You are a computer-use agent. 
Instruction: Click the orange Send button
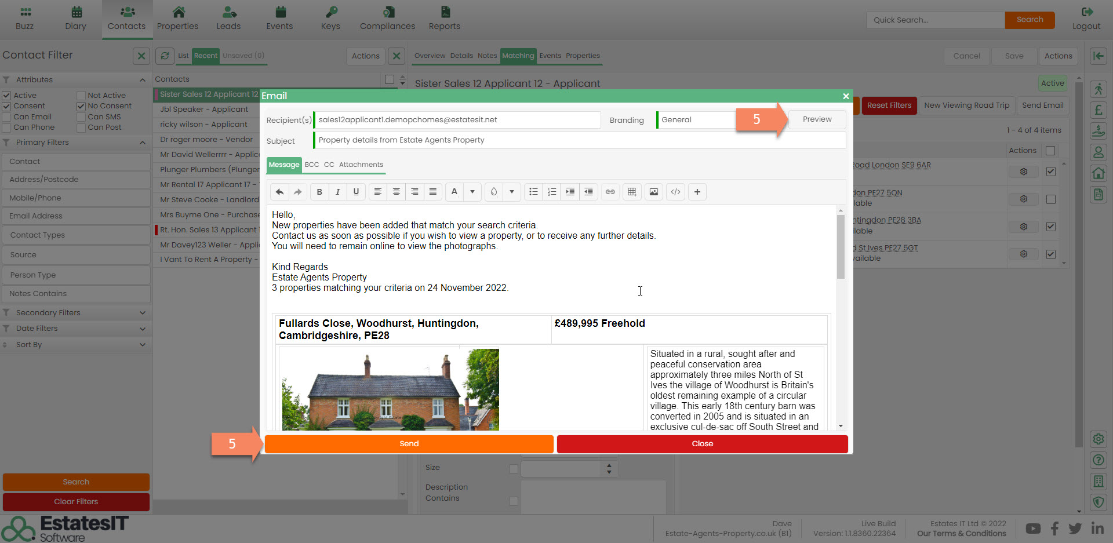pos(409,444)
